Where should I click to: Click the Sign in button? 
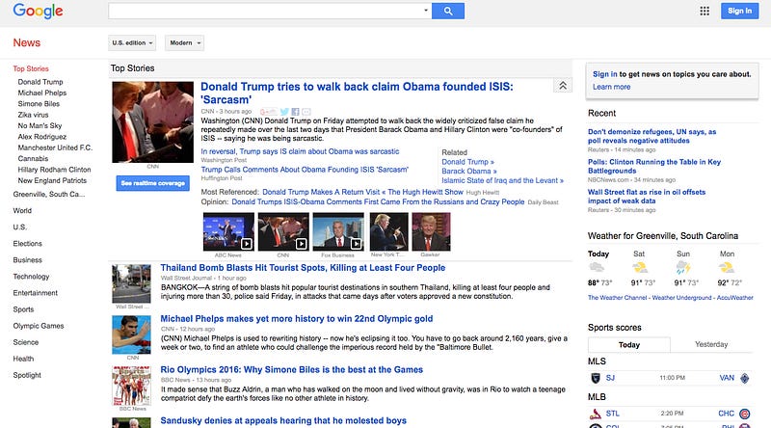[739, 11]
